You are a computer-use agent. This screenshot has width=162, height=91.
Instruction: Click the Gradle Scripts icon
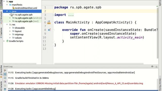[7, 41]
